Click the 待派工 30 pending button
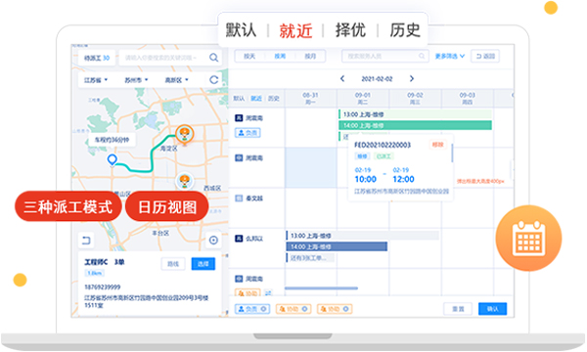This screenshot has height=352, width=587. [97, 58]
